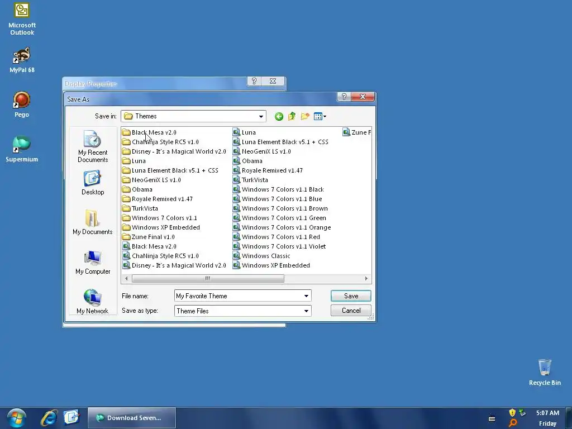Create a new folder in Themes
The width and height of the screenshot is (572, 429).
tap(305, 116)
